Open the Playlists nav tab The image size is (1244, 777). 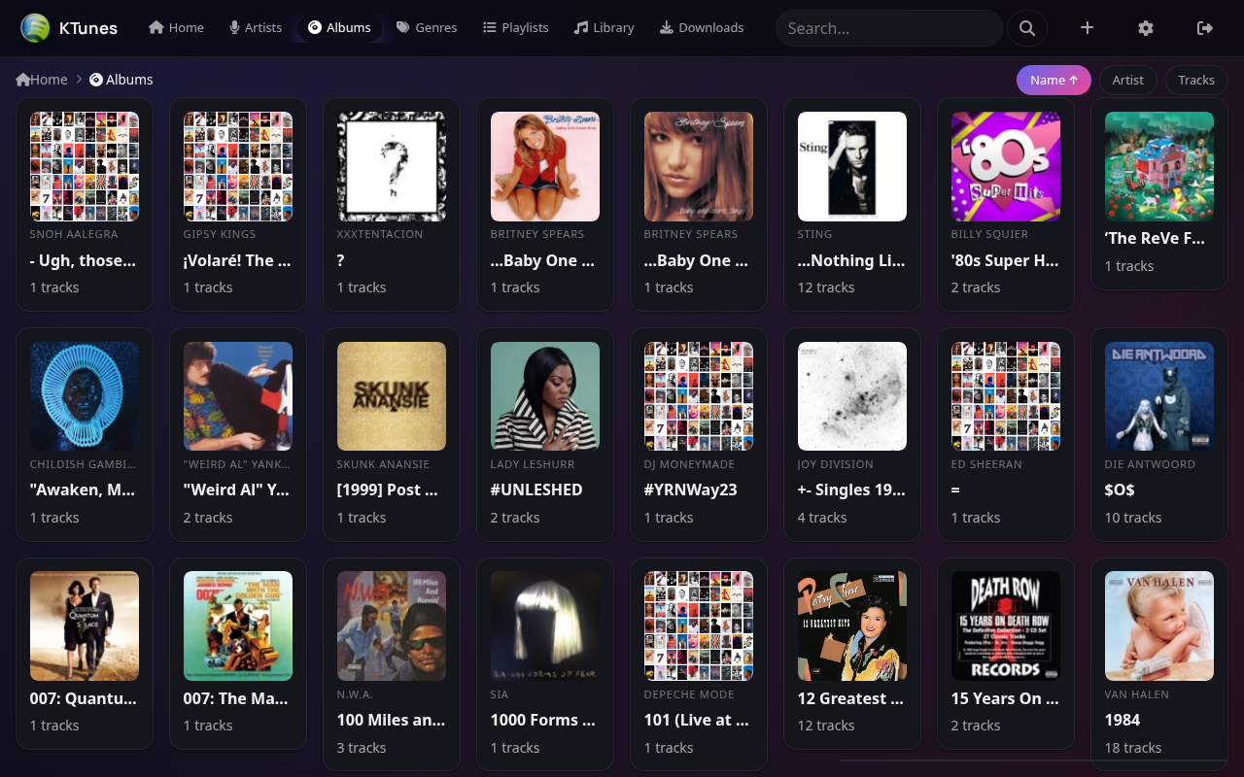click(516, 28)
